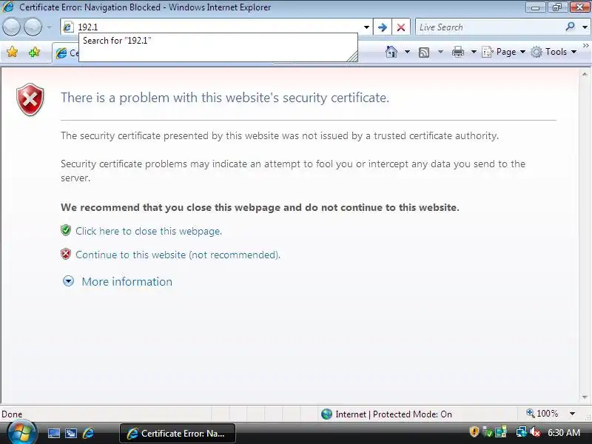Click Show Desktop quick launch icon
Image resolution: width=592 pixels, height=444 pixels.
click(53, 433)
